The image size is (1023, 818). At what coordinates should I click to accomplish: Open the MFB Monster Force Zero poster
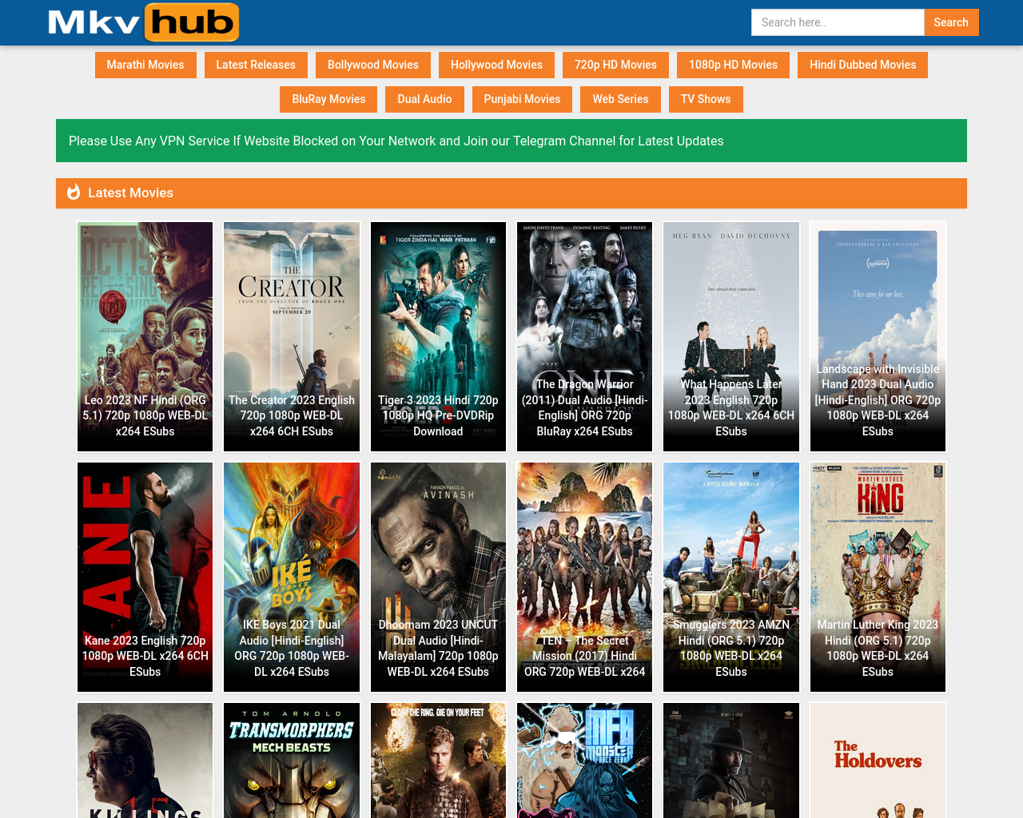[585, 760]
